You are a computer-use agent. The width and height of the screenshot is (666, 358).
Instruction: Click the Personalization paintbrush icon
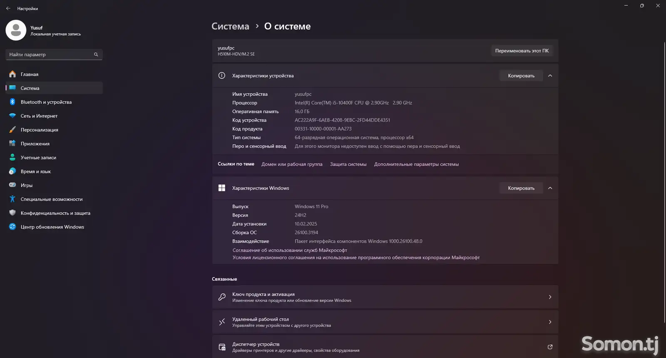(12, 129)
